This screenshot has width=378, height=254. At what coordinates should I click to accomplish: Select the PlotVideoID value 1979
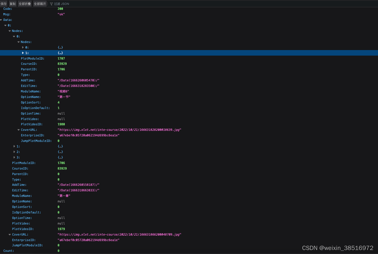[61, 229]
